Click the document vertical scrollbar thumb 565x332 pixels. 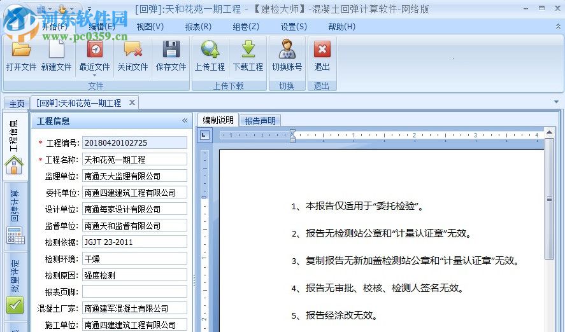coord(549,198)
